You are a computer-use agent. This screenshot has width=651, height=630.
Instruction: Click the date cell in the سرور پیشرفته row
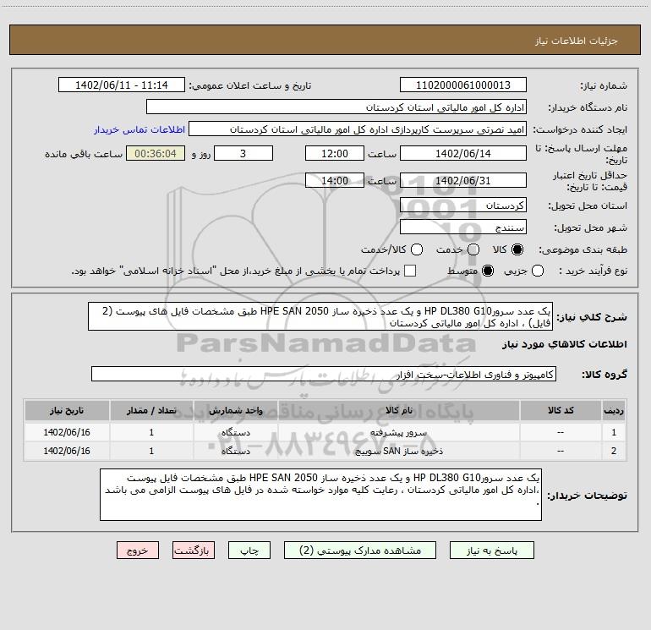point(67,432)
